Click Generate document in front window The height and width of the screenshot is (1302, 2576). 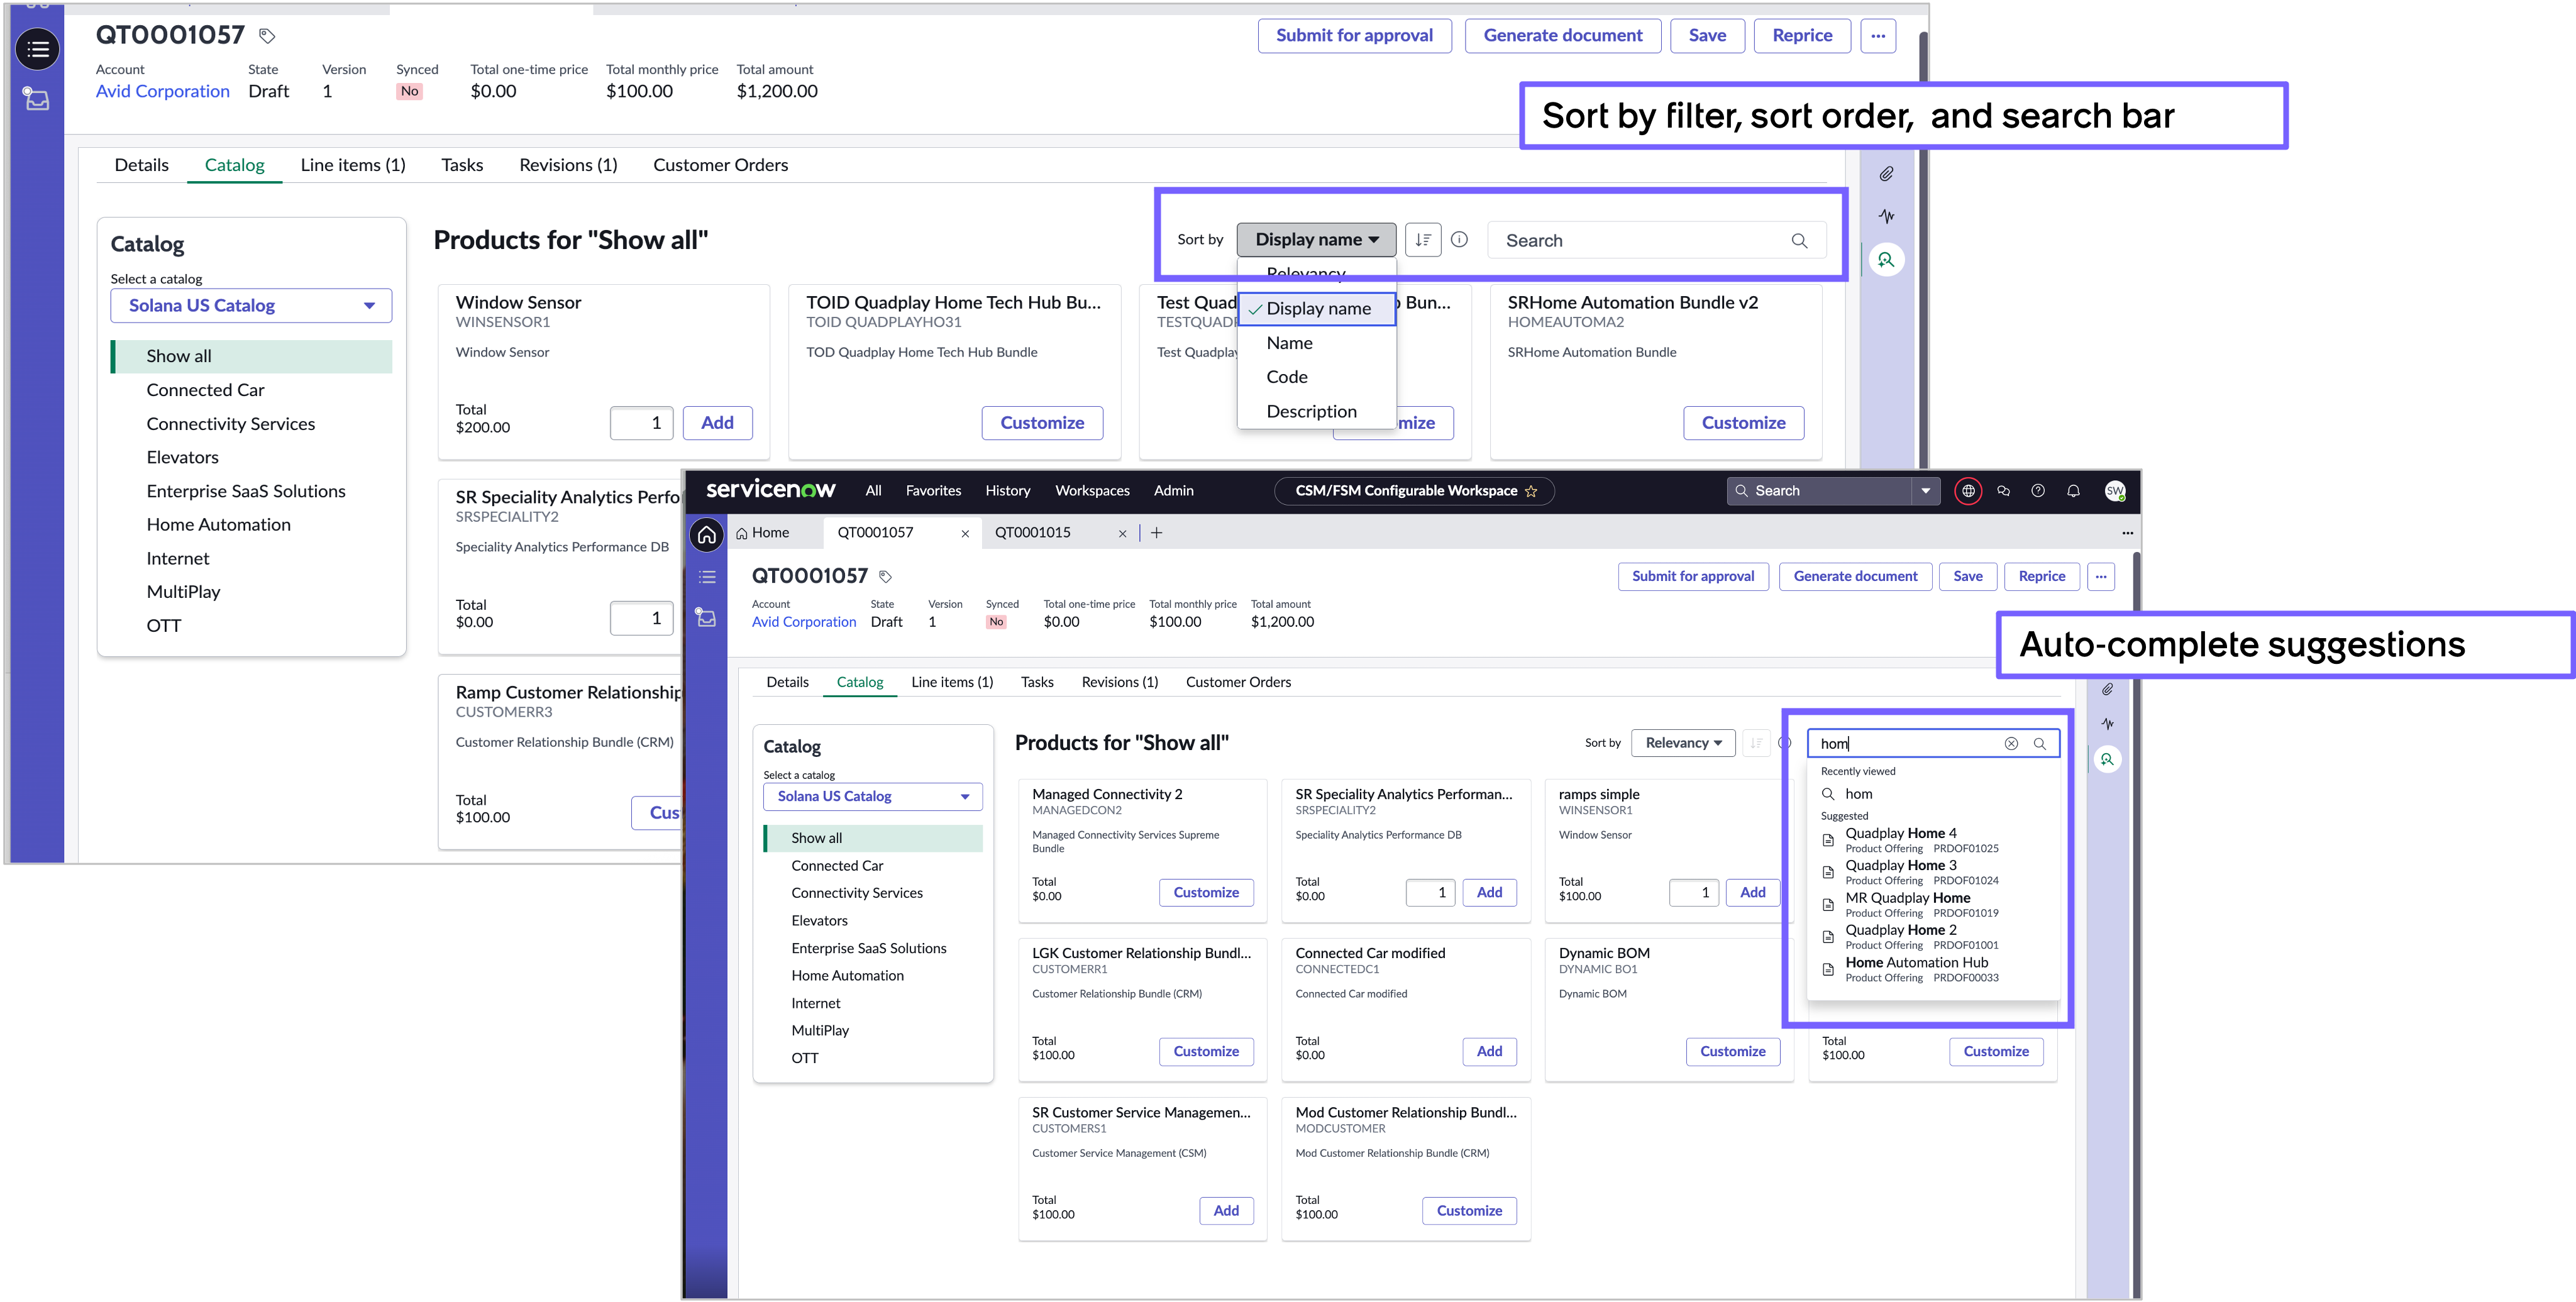click(1855, 577)
